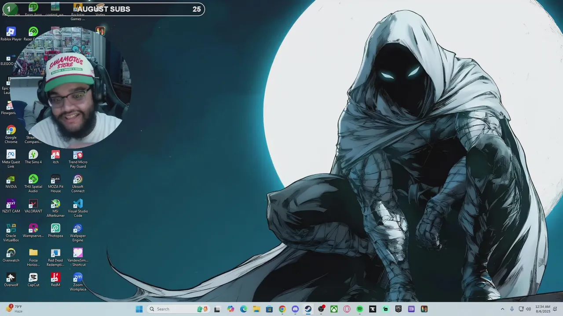Select the VALORANT desktop icon

pyautogui.click(x=33, y=206)
